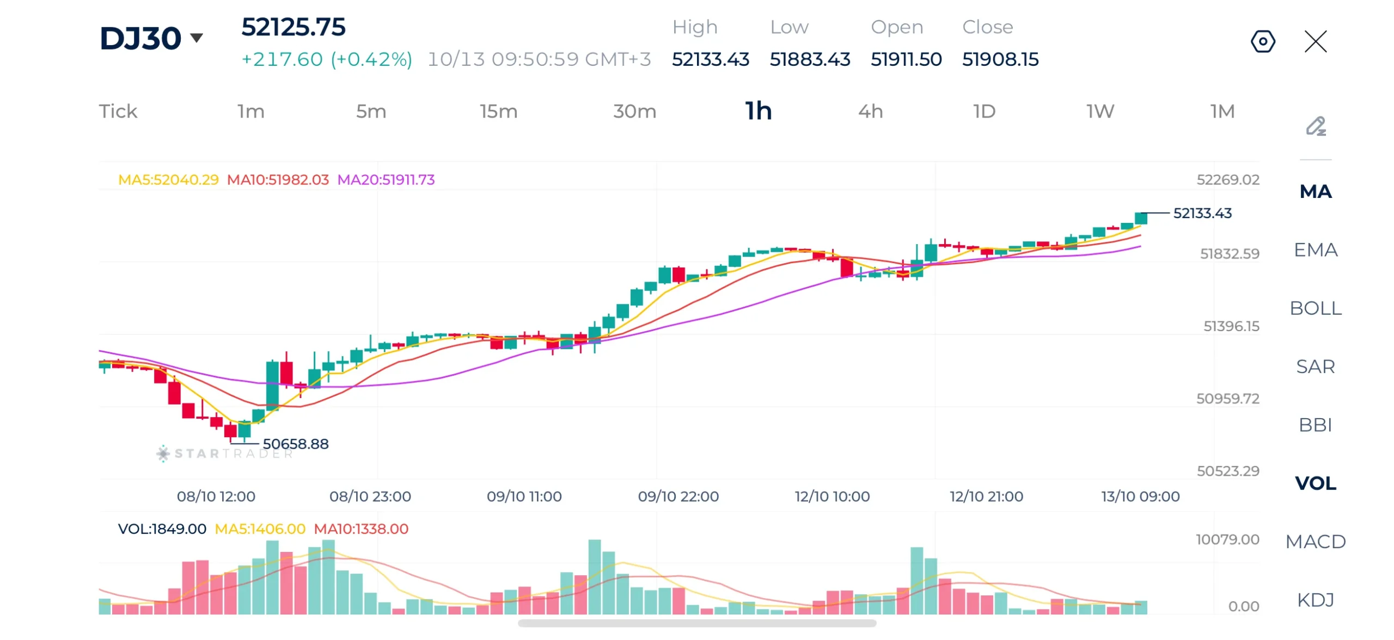Viewport: 1394px width, 640px height.
Task: Enable the EMA indicator
Action: tap(1315, 250)
